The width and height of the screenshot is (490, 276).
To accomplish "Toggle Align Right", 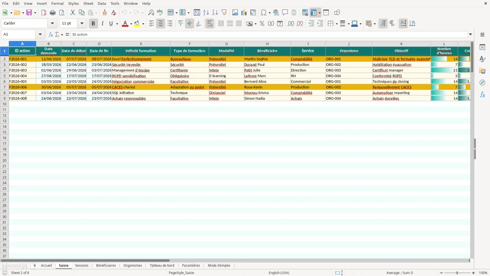I will (x=169, y=24).
